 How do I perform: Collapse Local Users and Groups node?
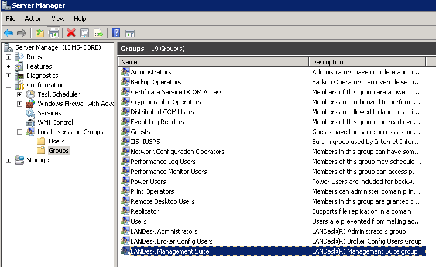coord(19,132)
